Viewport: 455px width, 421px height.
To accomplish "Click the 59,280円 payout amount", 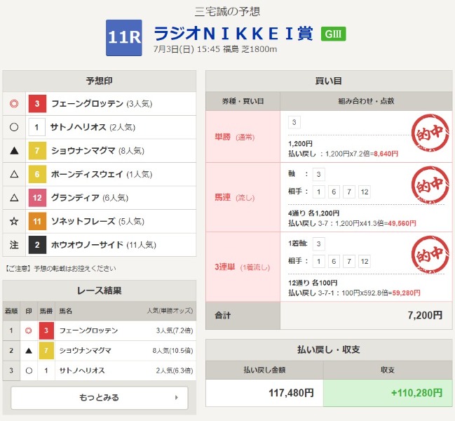I will (x=406, y=293).
